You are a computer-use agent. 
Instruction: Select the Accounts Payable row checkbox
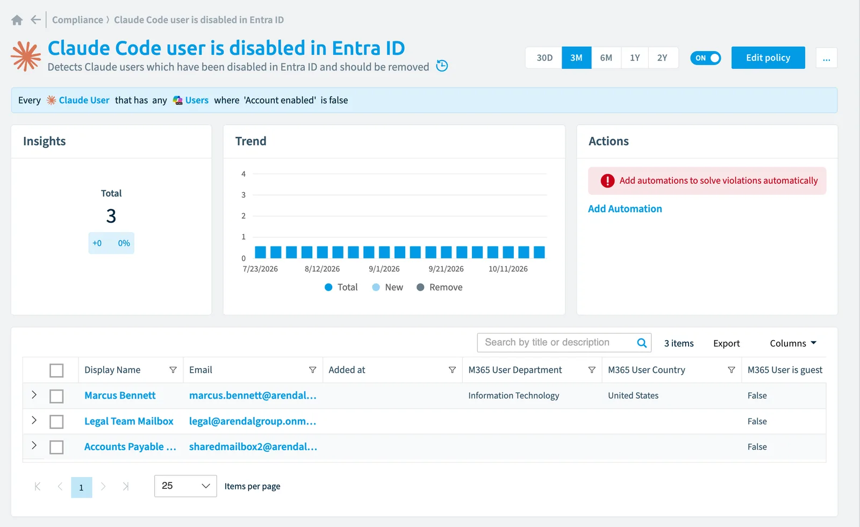coord(56,447)
